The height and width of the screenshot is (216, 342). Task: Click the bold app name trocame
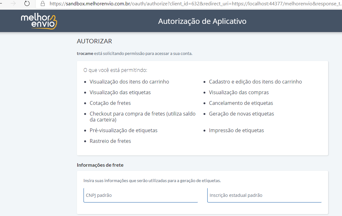click(x=85, y=53)
